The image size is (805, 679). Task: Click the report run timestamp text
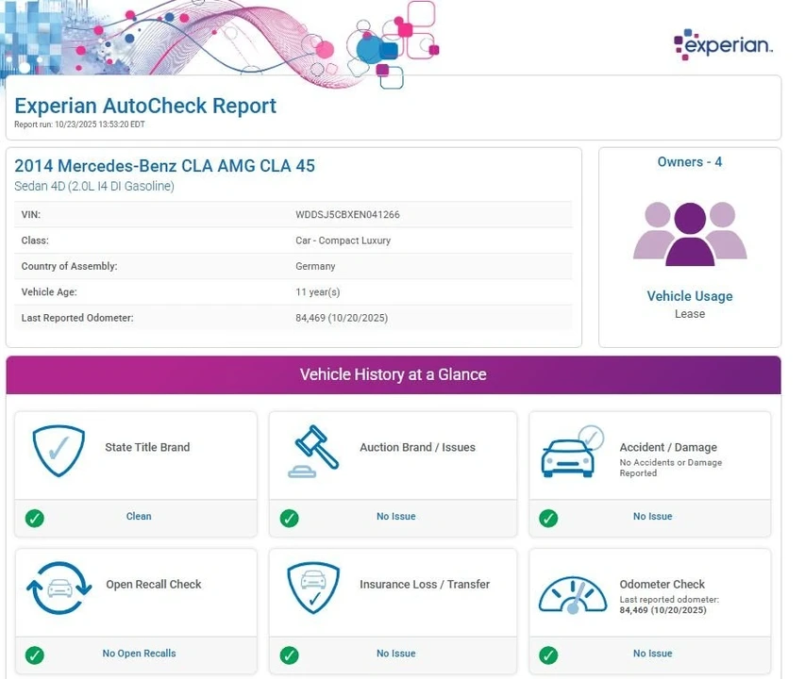point(79,124)
